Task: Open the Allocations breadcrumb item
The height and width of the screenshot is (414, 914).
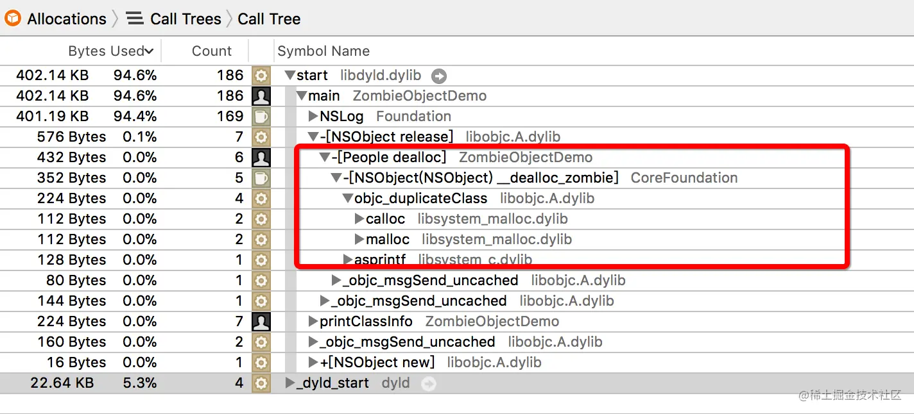Action: 67,19
